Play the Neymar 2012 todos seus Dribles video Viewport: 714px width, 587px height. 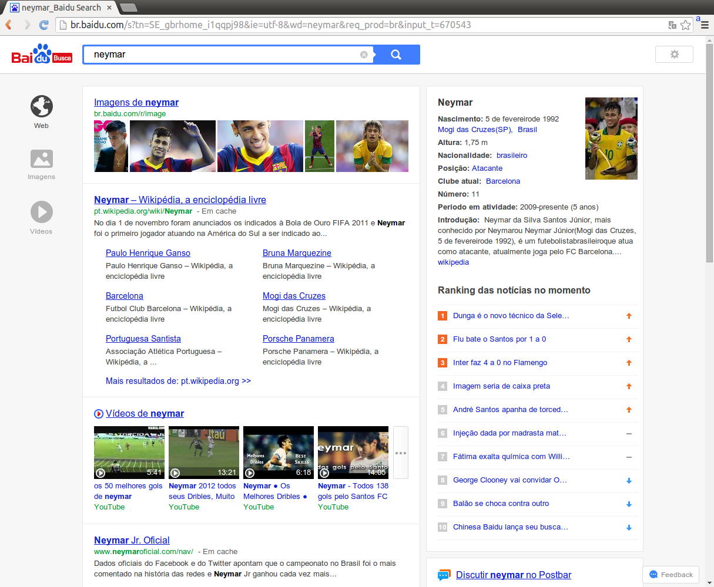203,452
